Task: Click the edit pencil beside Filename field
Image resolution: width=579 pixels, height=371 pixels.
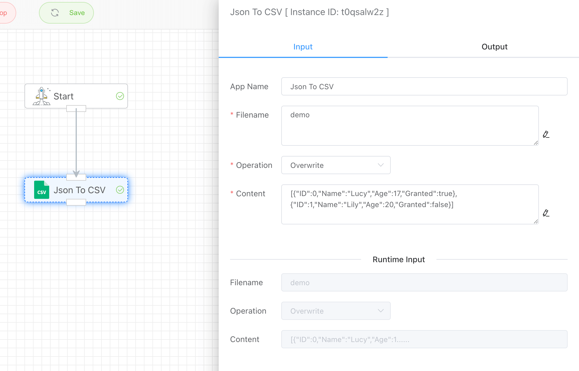Action: pos(546,134)
